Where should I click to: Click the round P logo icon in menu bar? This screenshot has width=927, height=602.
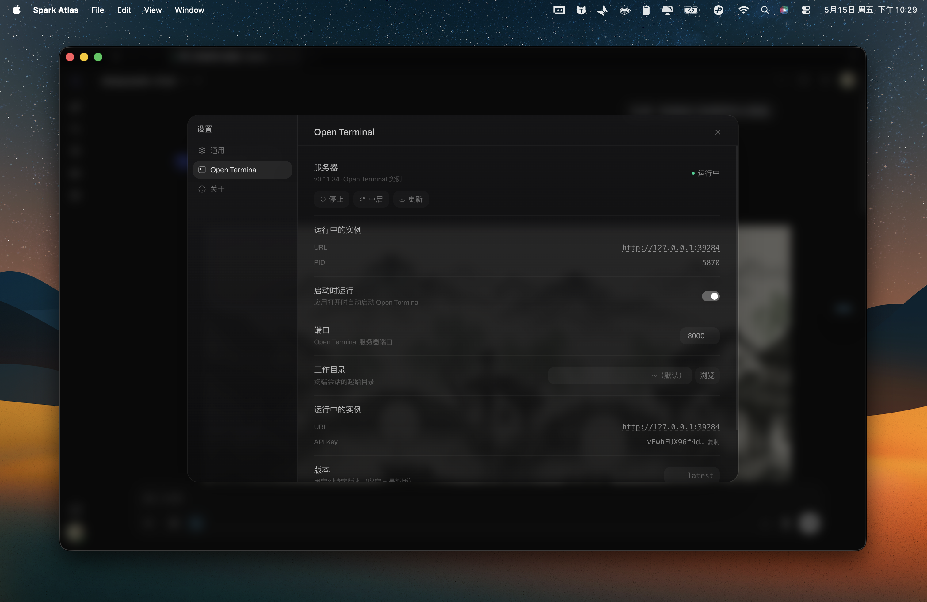(718, 10)
